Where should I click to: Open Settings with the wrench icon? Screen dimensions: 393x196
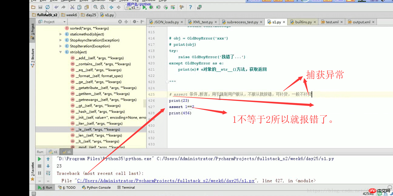point(182,7)
